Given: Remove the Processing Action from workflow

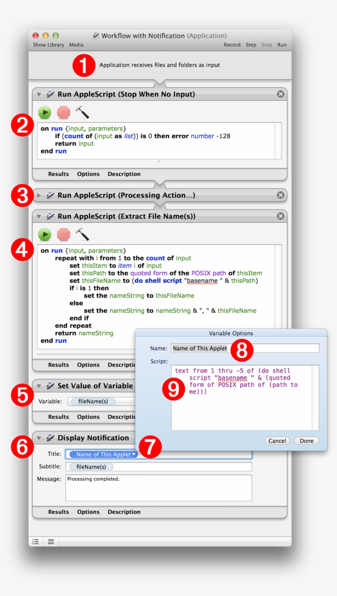Looking at the screenshot, I should click(x=281, y=195).
